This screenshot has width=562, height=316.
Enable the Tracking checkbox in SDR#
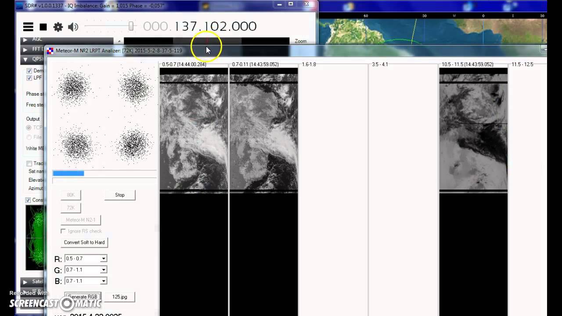pyautogui.click(x=29, y=163)
